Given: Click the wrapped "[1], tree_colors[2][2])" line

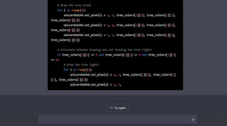Looking at the screenshot, I should coord(69,80).
